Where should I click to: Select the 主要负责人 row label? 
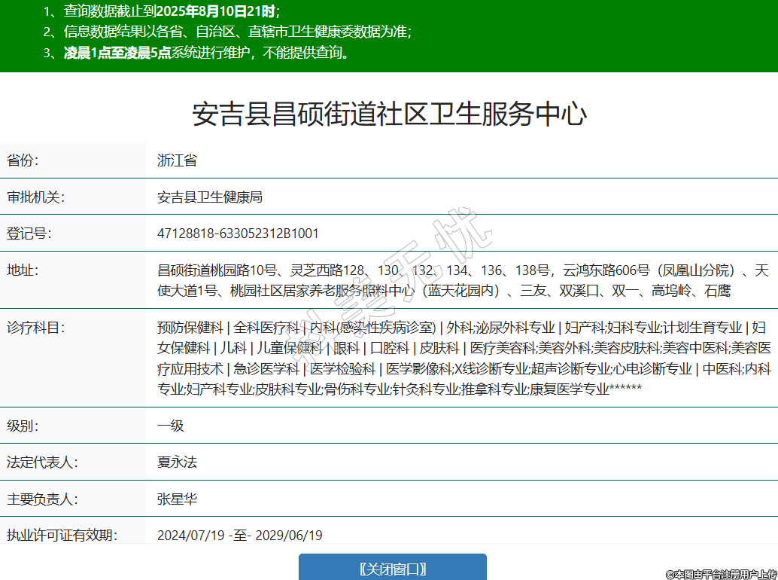(42, 499)
